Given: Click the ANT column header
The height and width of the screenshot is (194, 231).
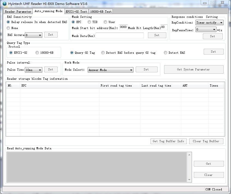Looking at the screenshot, I should point(195,85).
